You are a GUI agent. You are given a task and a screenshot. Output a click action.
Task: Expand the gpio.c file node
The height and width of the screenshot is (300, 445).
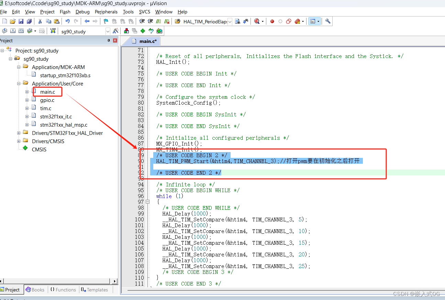tap(27, 100)
